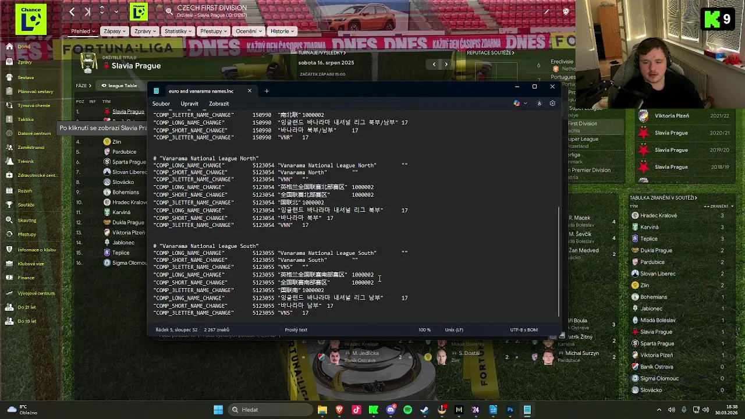Image resolution: width=745 pixels, height=419 pixels.
Task: Select the euro and vanarama names.lnc tab
Action: pos(201,91)
